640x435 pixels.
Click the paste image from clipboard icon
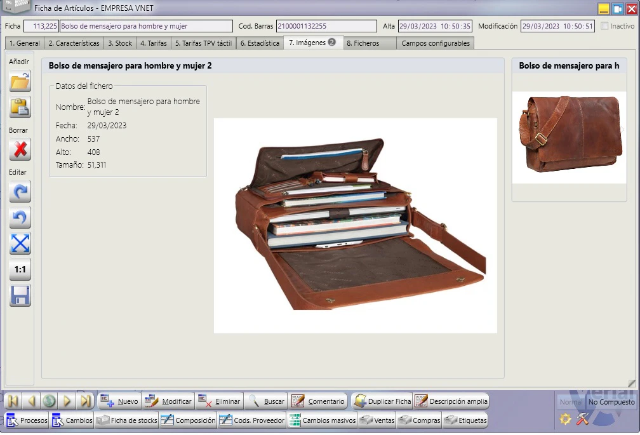point(20,107)
